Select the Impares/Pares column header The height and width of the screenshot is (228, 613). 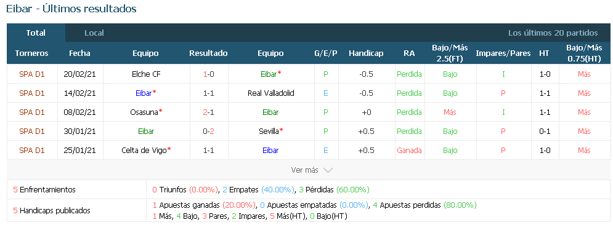coord(503,53)
